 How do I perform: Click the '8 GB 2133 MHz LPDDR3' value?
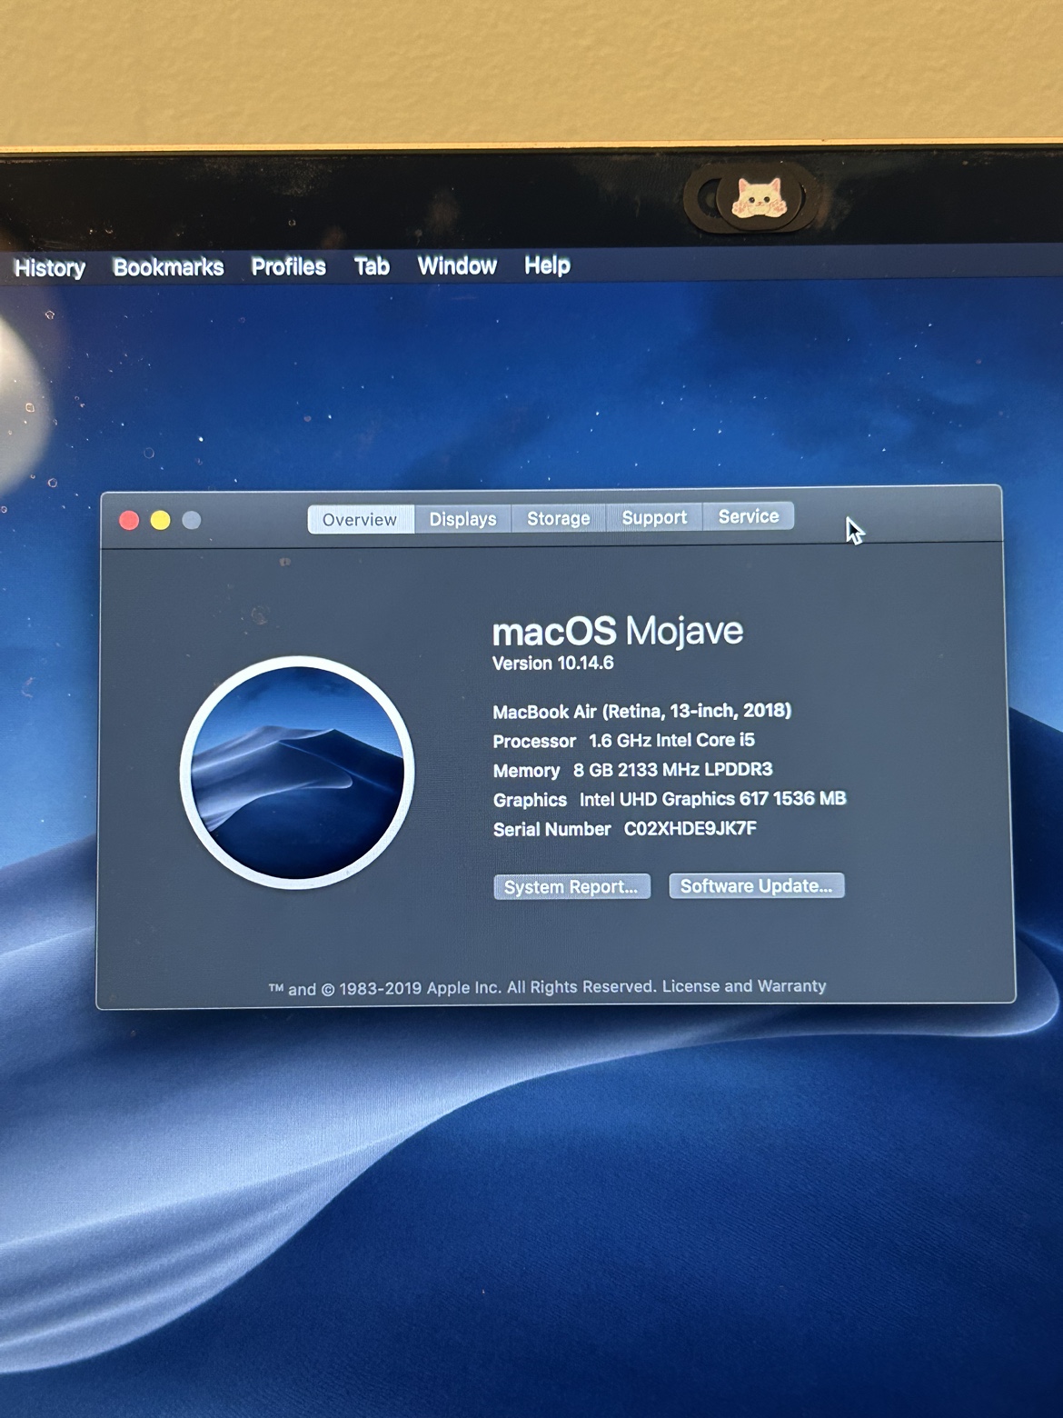point(672,770)
